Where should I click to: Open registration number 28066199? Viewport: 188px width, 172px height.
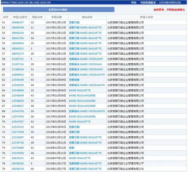click(18, 27)
